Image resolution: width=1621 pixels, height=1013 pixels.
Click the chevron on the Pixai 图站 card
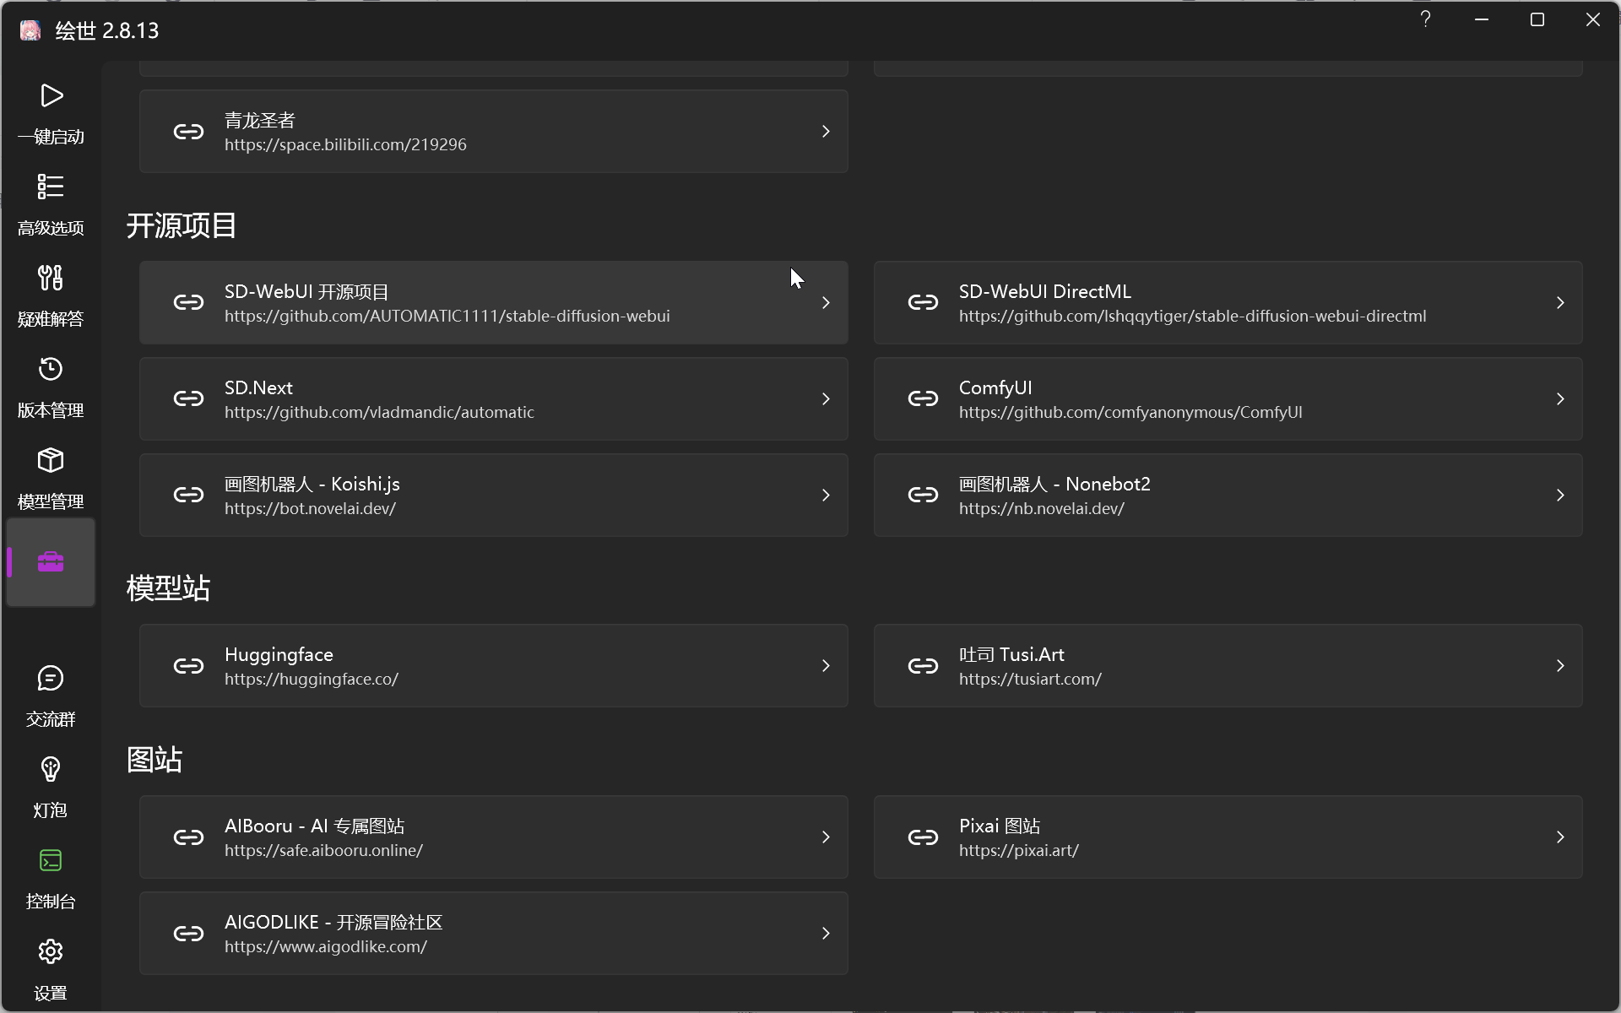[x=1559, y=837]
